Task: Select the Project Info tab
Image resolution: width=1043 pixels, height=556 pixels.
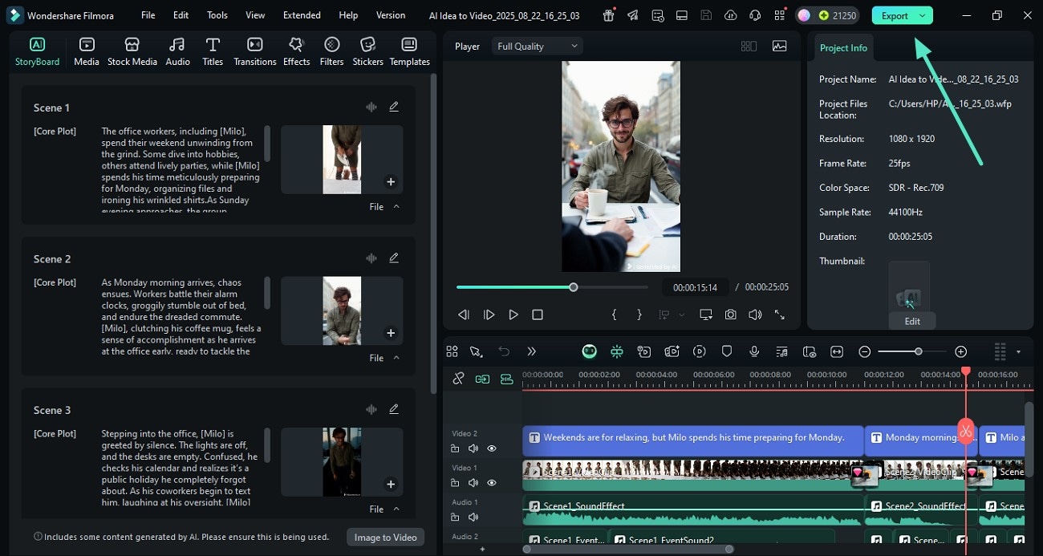Action: point(843,48)
